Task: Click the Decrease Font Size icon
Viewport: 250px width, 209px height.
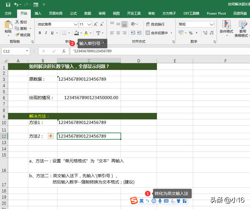Action: [102, 24]
